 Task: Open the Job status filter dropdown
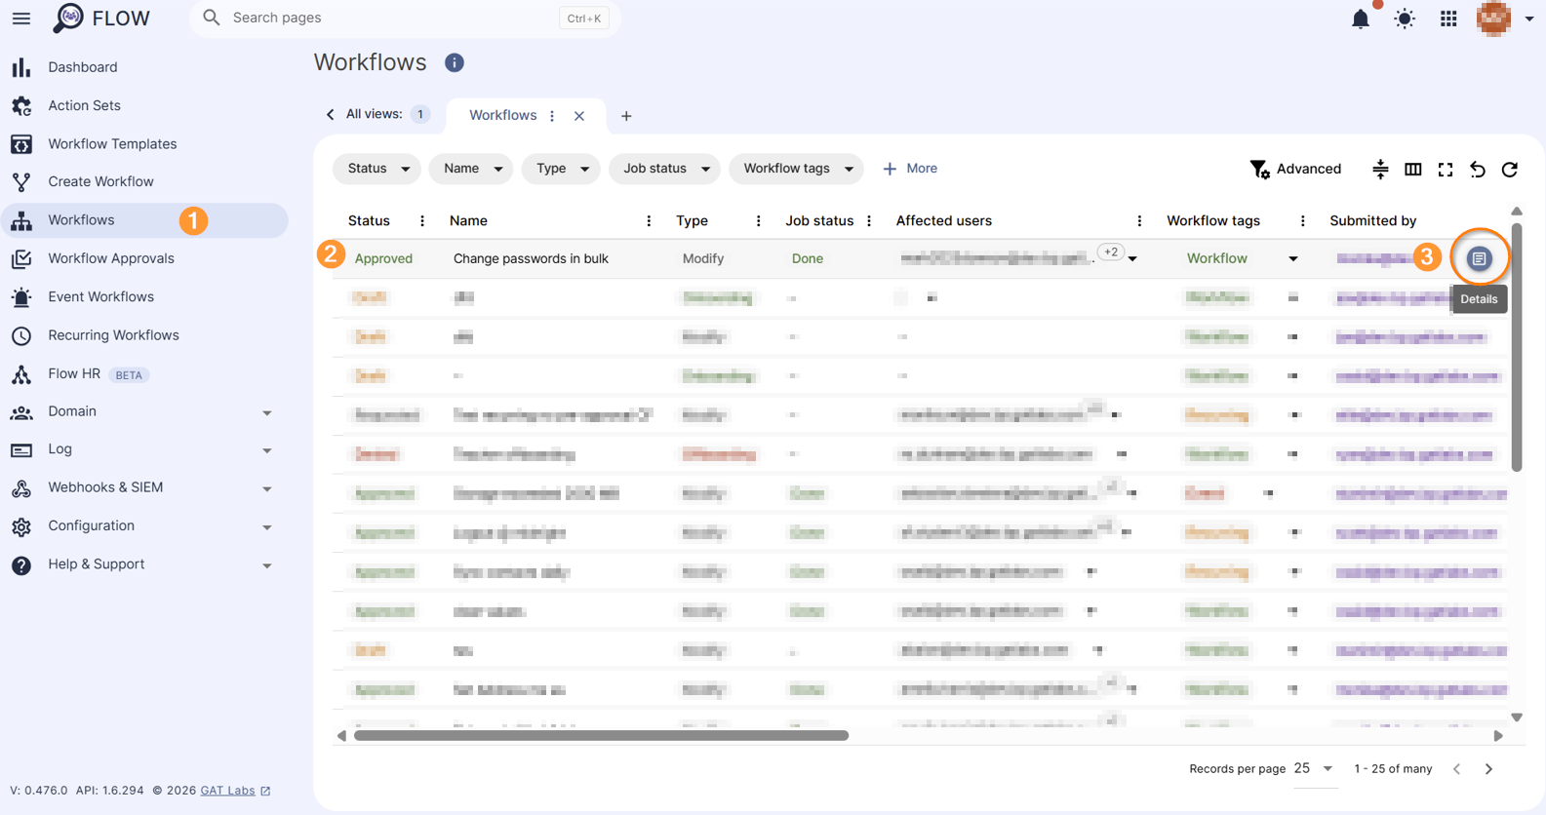click(x=665, y=169)
